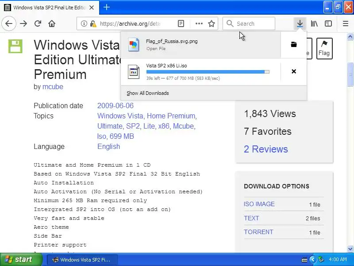Toggle the sidebar icon
Viewport: 354px width, 266px height.
tap(328, 23)
